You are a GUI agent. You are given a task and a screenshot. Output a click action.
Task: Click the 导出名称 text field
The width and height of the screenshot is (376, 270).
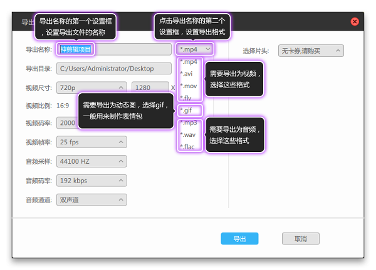pos(113,49)
